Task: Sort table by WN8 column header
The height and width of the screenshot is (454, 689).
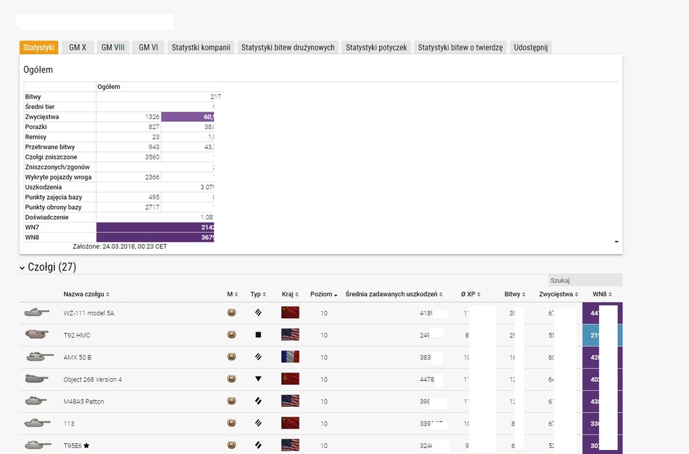Action: [602, 294]
